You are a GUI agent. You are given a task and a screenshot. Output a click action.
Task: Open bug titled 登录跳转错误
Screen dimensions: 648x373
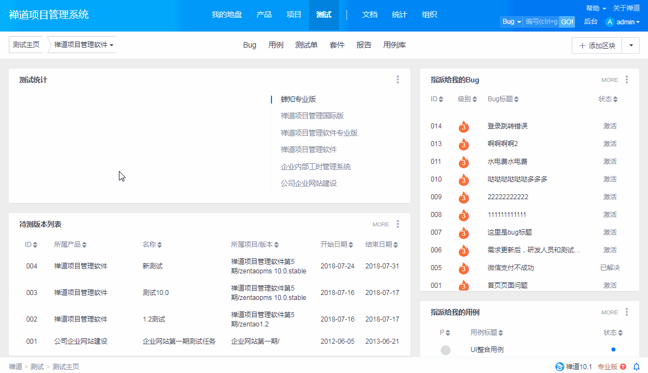point(508,126)
